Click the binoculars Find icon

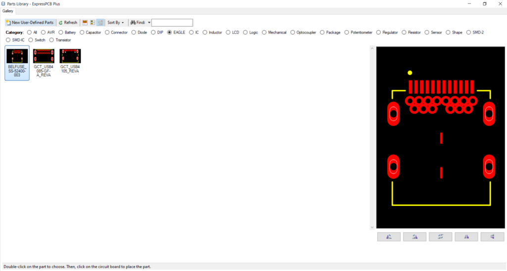click(133, 23)
